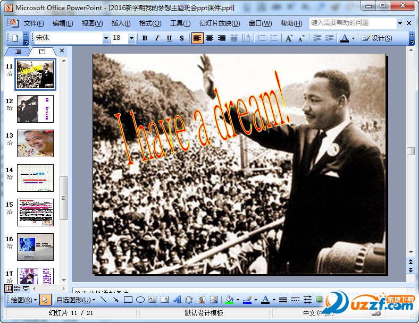Open 编辑(E) menu
Viewport: 419px width, 323px height.
tap(63, 23)
